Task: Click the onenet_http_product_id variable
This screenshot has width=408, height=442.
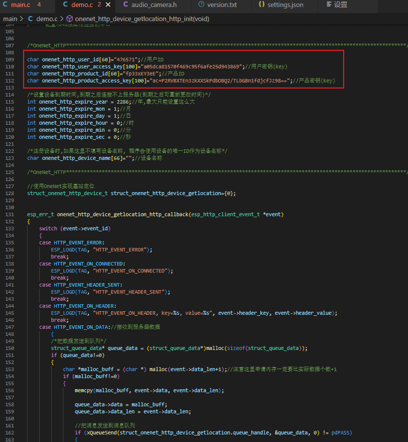Action: coord(75,73)
